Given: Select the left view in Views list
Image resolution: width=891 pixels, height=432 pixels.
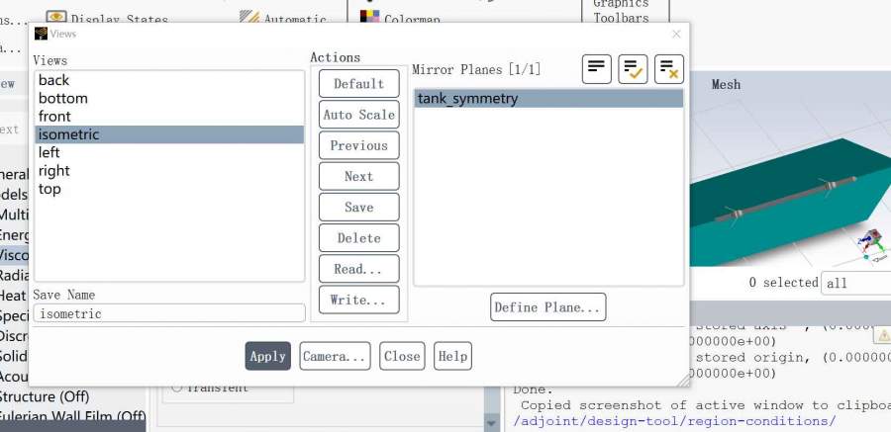Looking at the screenshot, I should click(x=168, y=152).
